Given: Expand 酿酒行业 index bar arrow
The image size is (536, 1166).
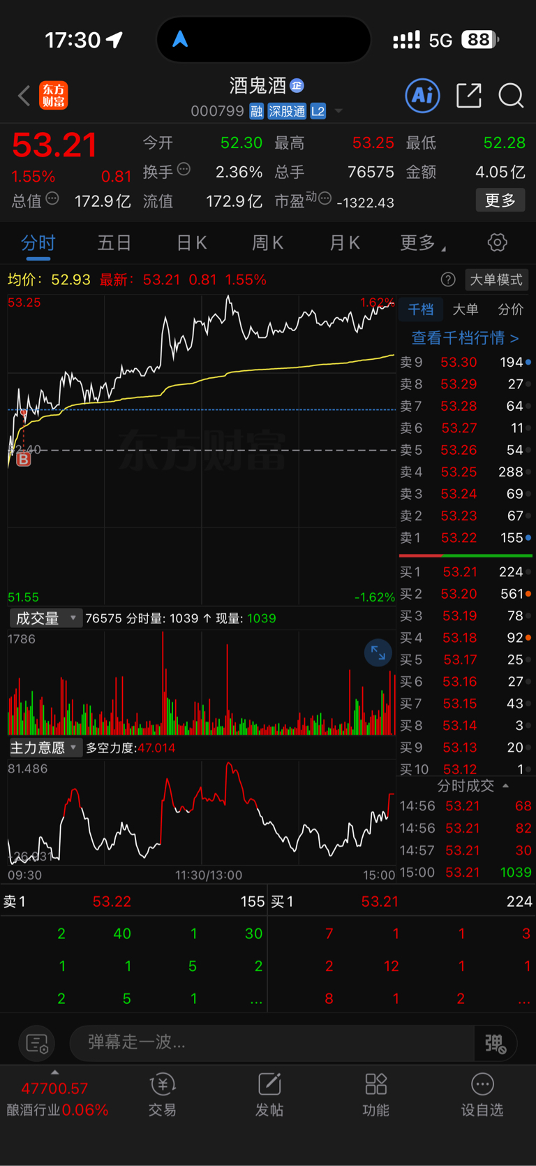Looking at the screenshot, I should coord(55,1072).
